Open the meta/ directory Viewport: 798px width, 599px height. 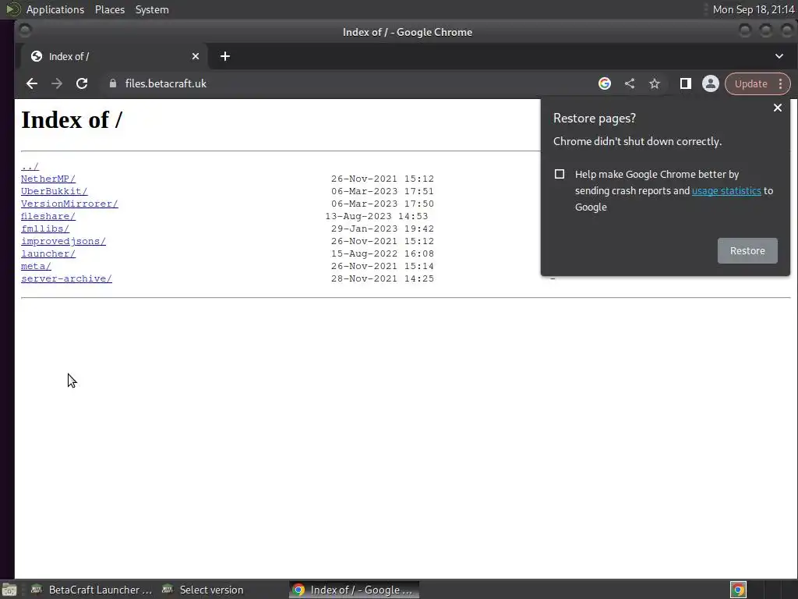[x=36, y=267]
